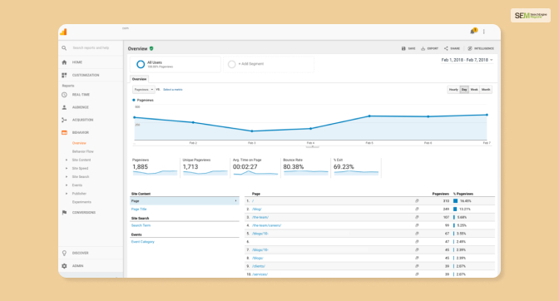Viewport: 559px width, 301px height.
Task: Click the Feb 7 data point on chart
Action: [487, 115]
